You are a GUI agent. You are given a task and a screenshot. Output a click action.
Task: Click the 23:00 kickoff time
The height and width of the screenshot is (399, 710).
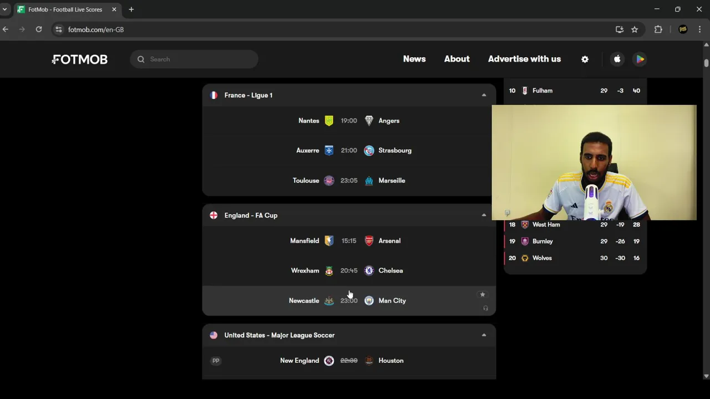[349, 301]
